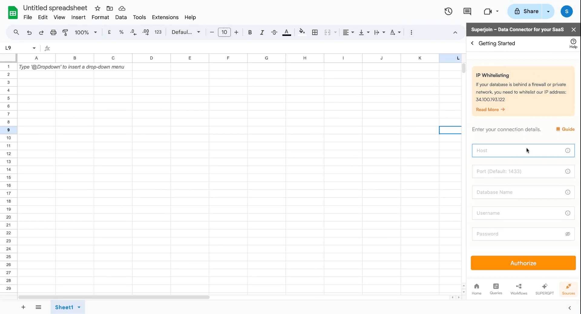This screenshot has width=581, height=314.
Task: Star the Untitled spreadsheet
Action: pos(97,8)
